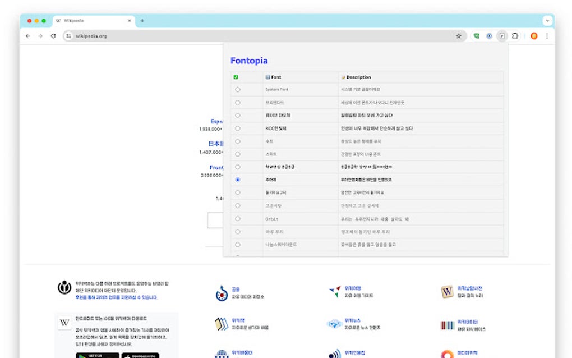Select the System Font radio button
Image resolution: width=572 pixels, height=358 pixels.
click(237, 89)
